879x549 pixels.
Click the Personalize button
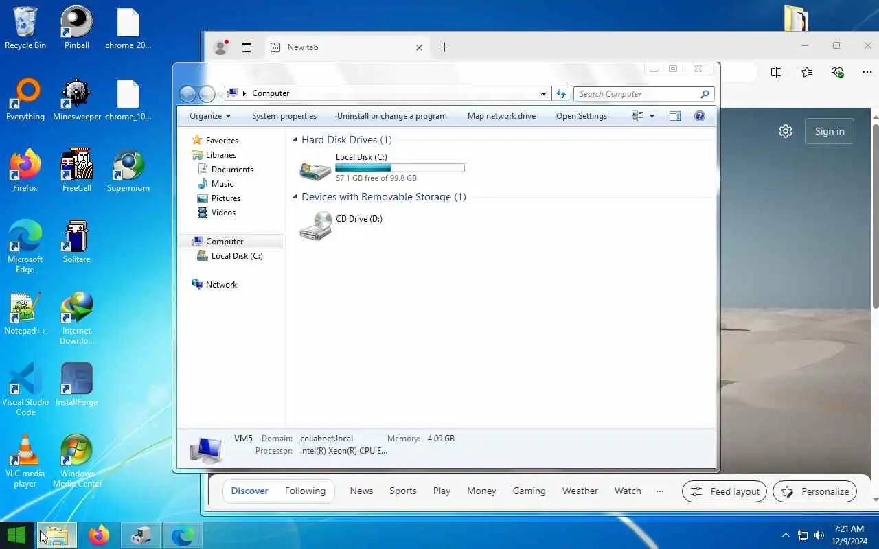pos(815,491)
